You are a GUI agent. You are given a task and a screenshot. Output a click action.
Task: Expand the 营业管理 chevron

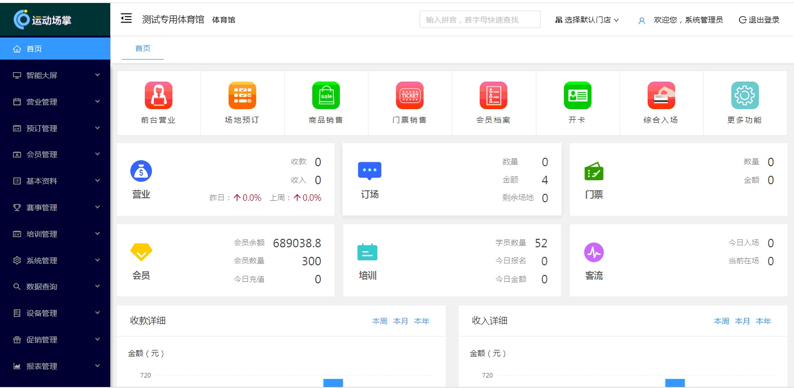(97, 102)
